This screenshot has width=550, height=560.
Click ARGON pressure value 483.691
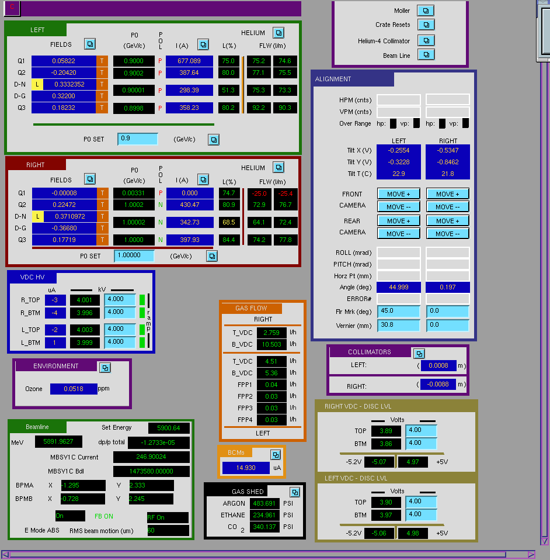(x=264, y=503)
